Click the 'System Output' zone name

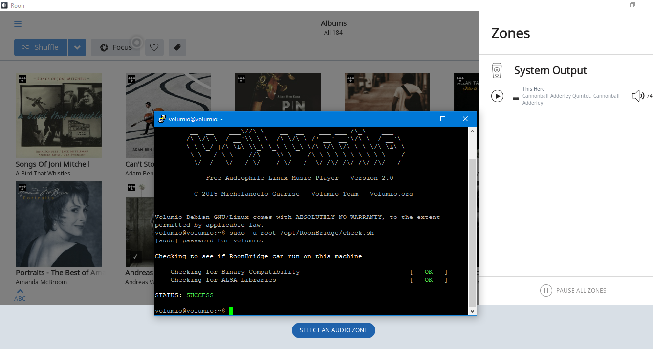tap(550, 70)
